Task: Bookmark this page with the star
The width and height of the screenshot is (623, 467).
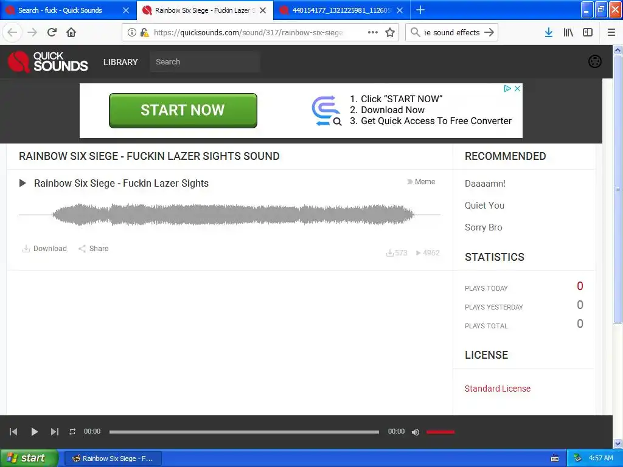Action: [x=390, y=32]
